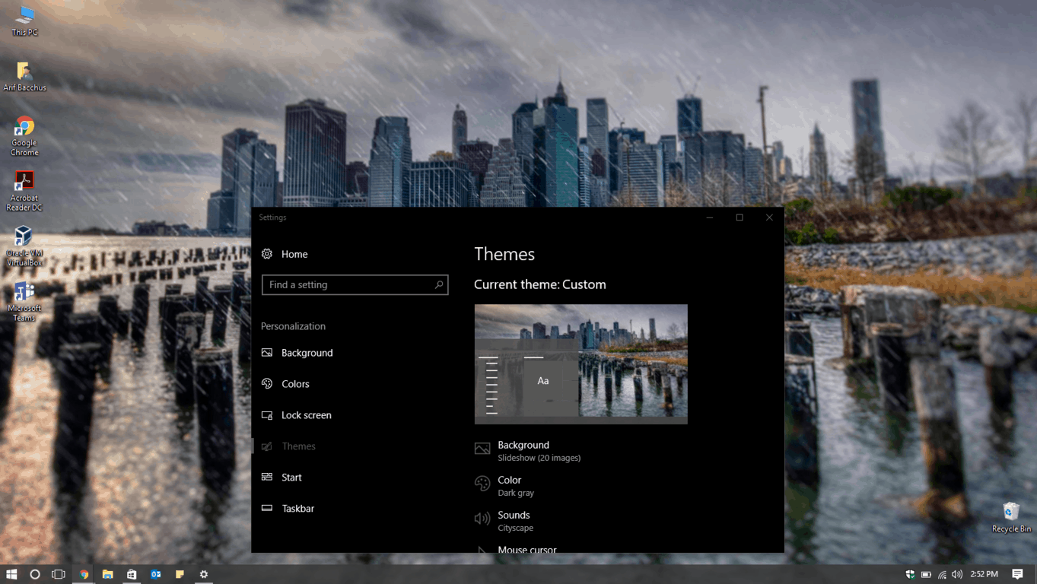Viewport: 1037px width, 584px height.
Task: Open Oracle VM VirtualBox from the desktop
Action: point(23,243)
